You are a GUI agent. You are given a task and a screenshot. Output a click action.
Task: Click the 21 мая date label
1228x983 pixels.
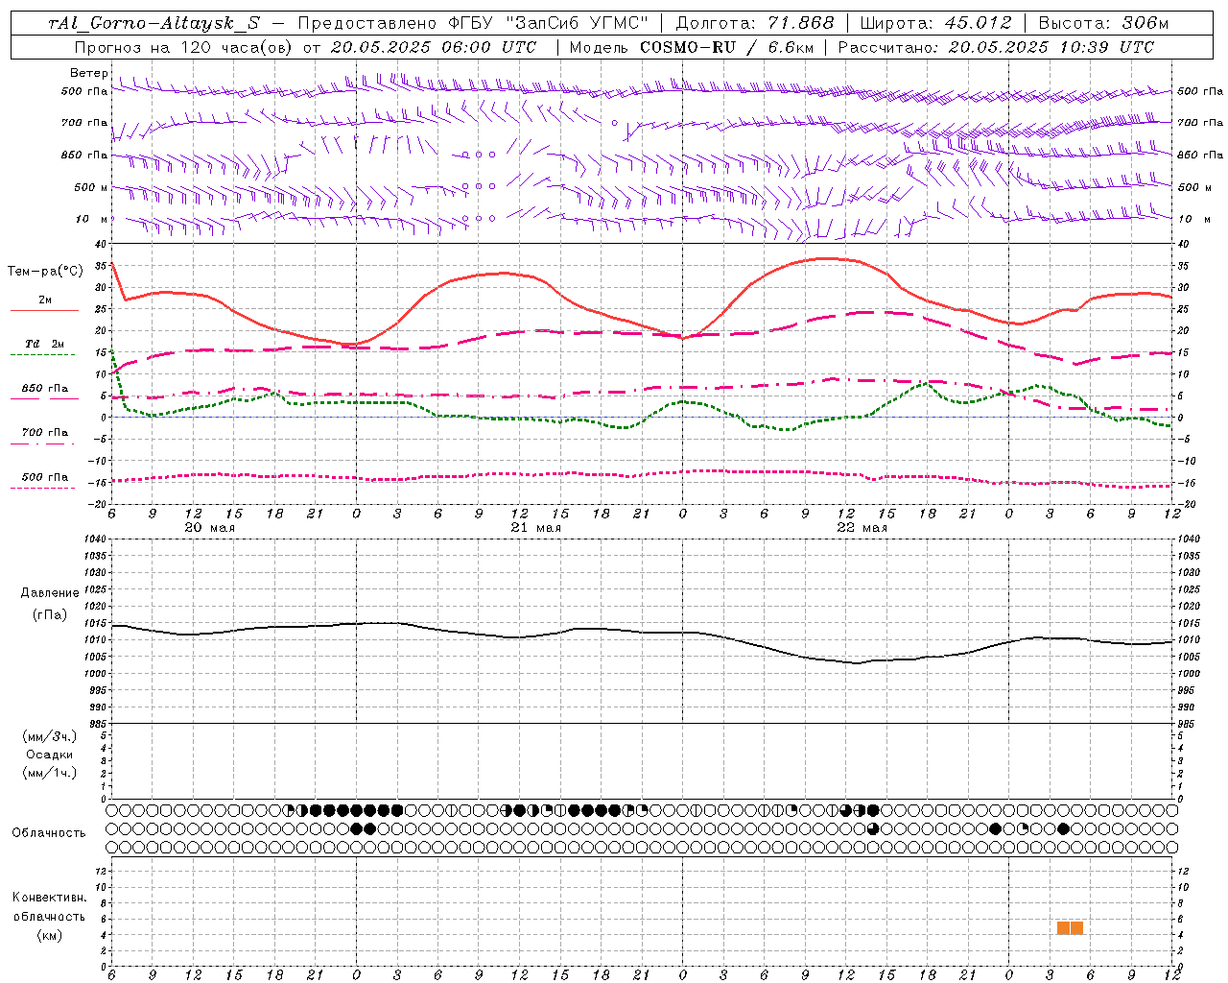(535, 528)
